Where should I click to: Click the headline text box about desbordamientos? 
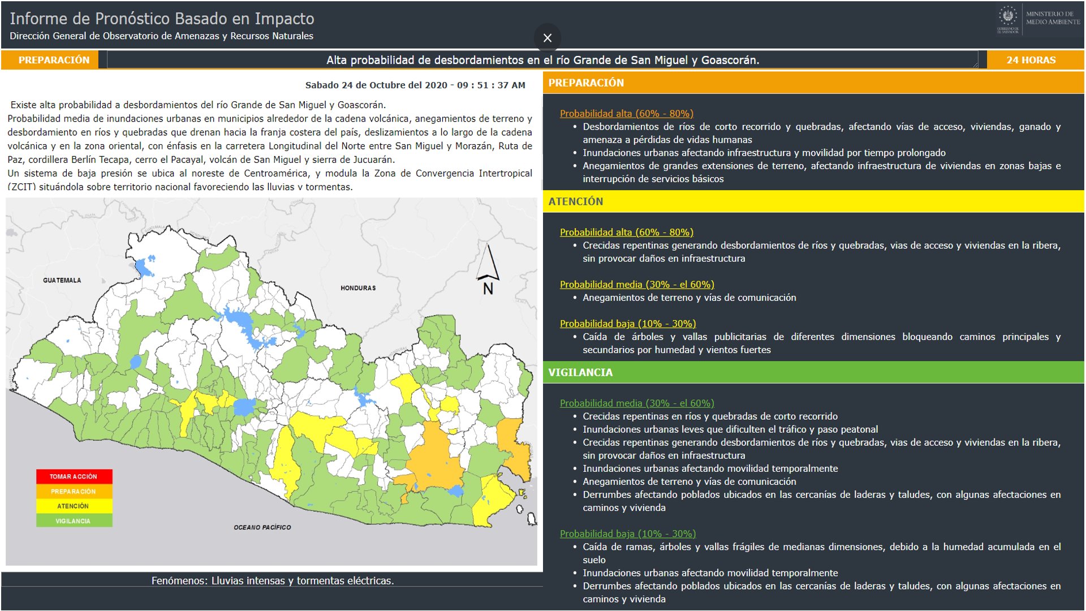click(x=542, y=60)
